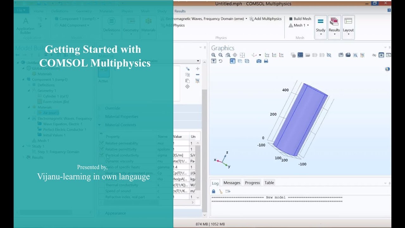Image resolution: width=405 pixels, height=228 pixels.
Task: Clear the Log with broom icon
Action: (x=221, y=191)
